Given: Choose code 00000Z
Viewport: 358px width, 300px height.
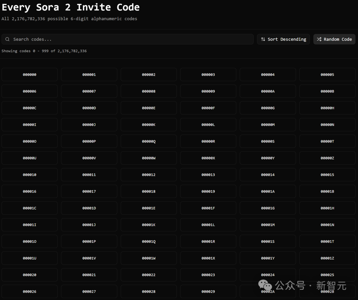Looking at the screenshot, I should pyautogui.click(x=328, y=158).
